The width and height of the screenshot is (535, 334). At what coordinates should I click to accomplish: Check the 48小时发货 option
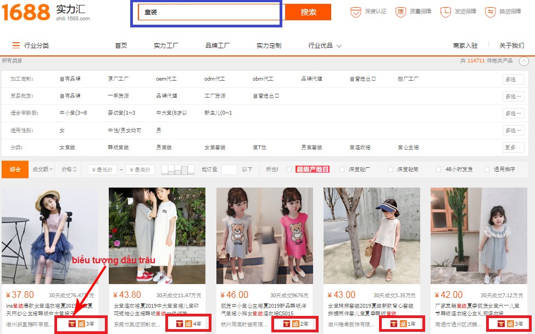tap(439, 169)
